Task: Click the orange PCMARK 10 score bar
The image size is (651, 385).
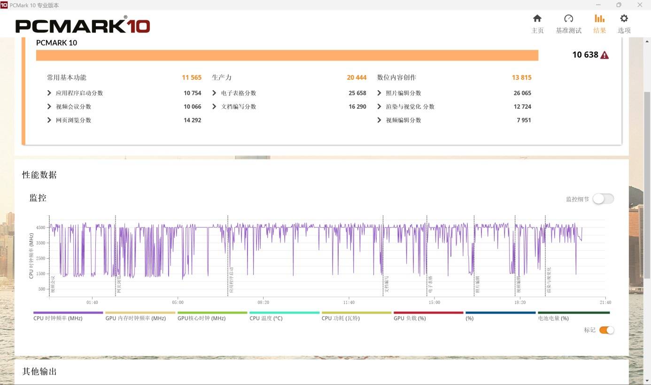Action: 287,55
